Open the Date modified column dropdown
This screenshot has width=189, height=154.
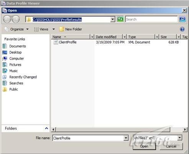125,37
